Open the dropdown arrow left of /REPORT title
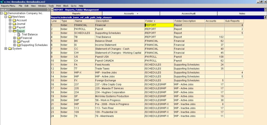 (x=52, y=10)
